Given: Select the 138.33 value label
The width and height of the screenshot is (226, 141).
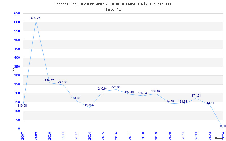Looking at the screenshot, I should click(182, 102).
